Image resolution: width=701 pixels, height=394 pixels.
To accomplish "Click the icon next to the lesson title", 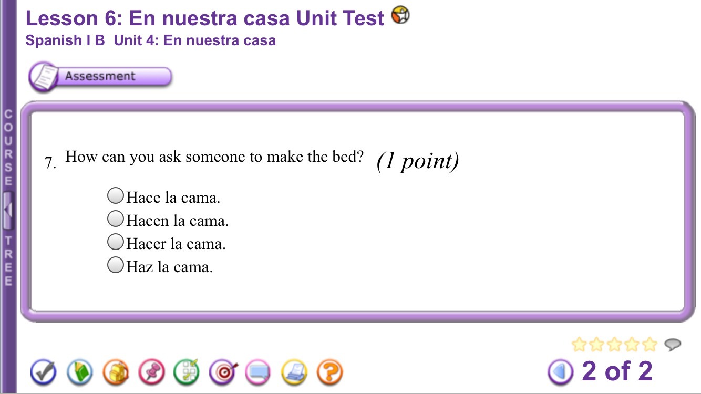I will tap(400, 16).
